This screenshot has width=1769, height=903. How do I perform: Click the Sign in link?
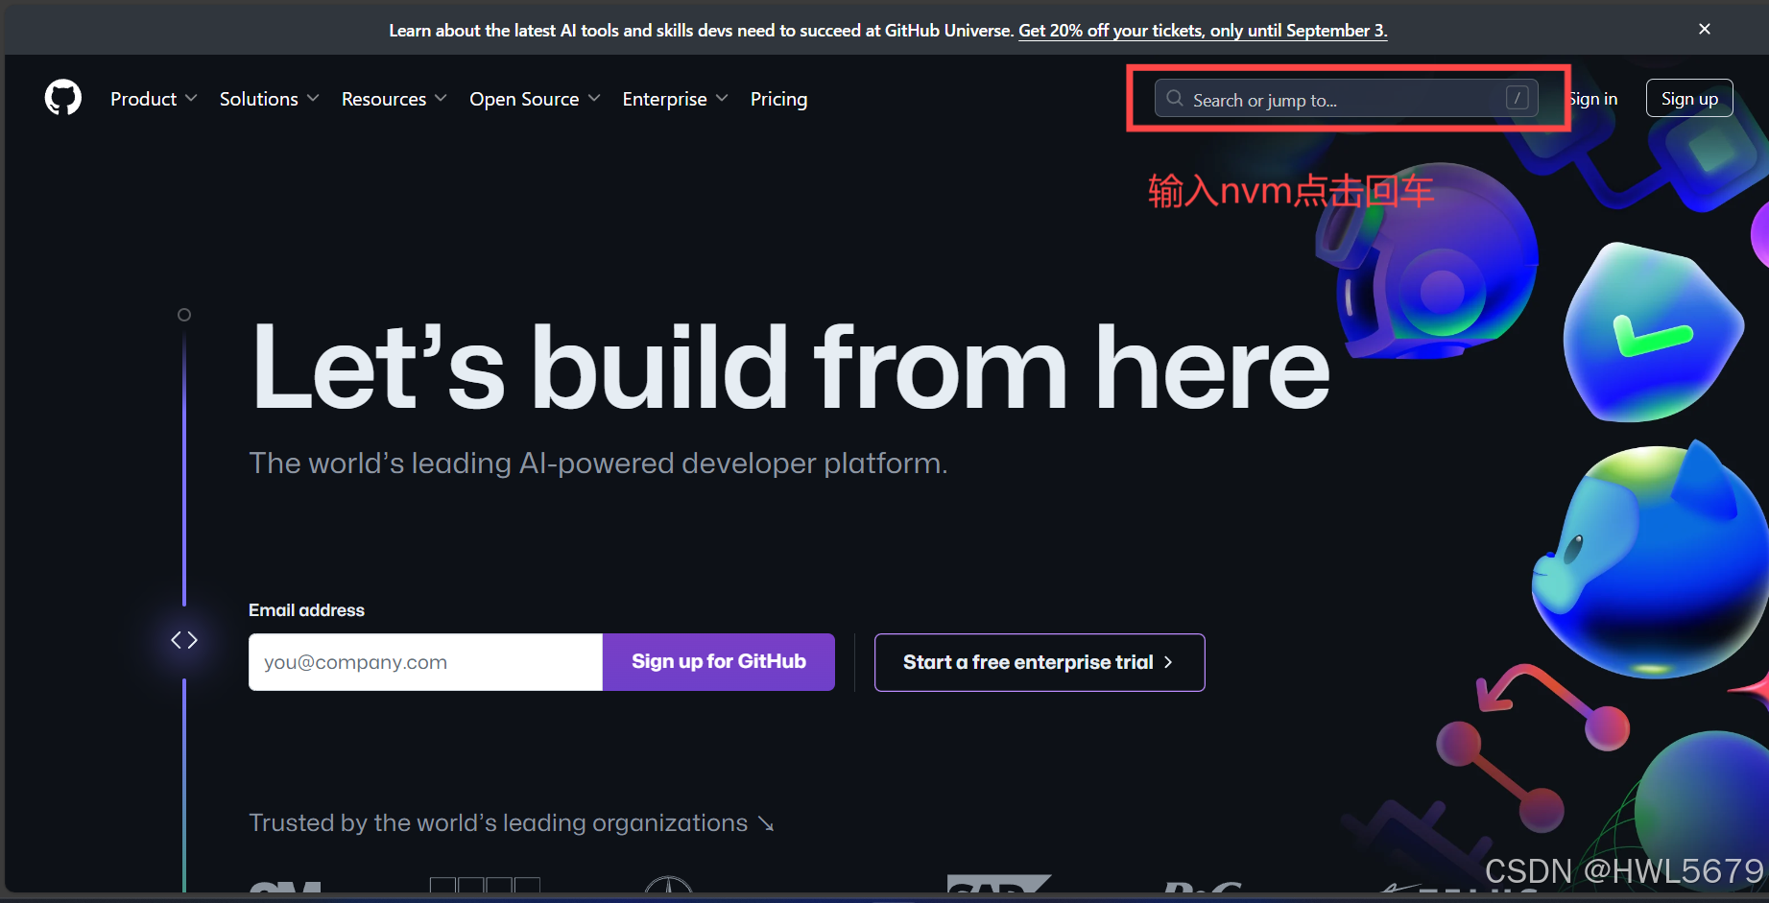tap(1593, 99)
